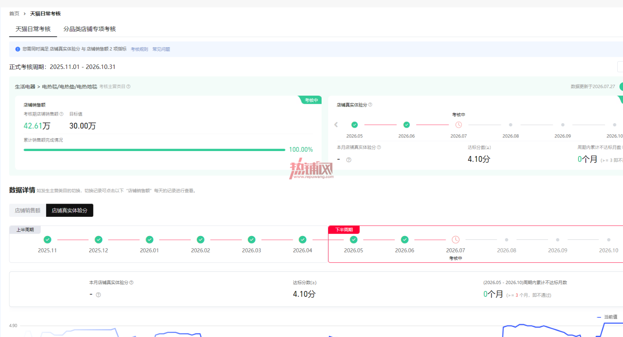Click help icon next to 店铺真实体验分 card title
The image size is (623, 337).
[x=370, y=105]
